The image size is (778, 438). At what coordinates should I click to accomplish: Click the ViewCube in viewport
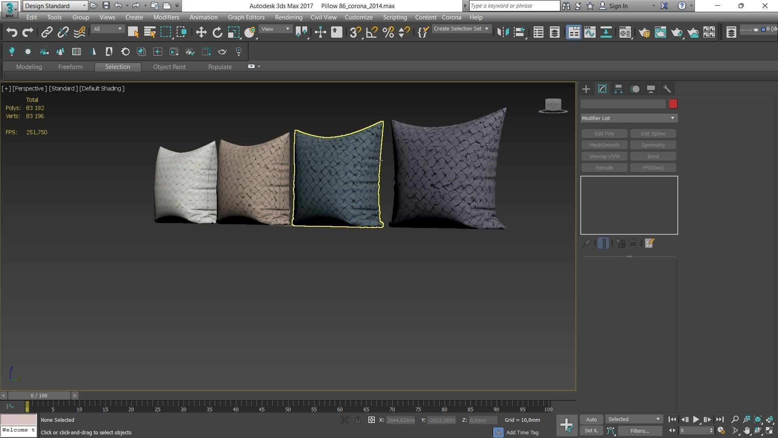point(553,105)
